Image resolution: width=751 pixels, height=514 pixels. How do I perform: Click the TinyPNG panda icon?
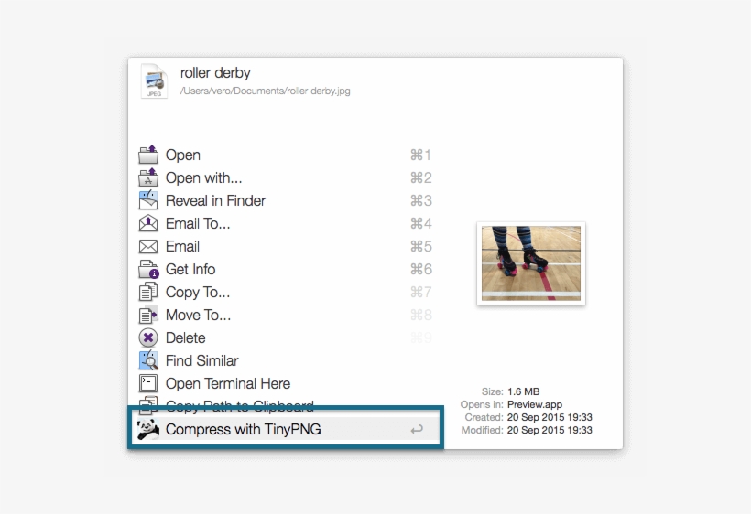coord(148,429)
